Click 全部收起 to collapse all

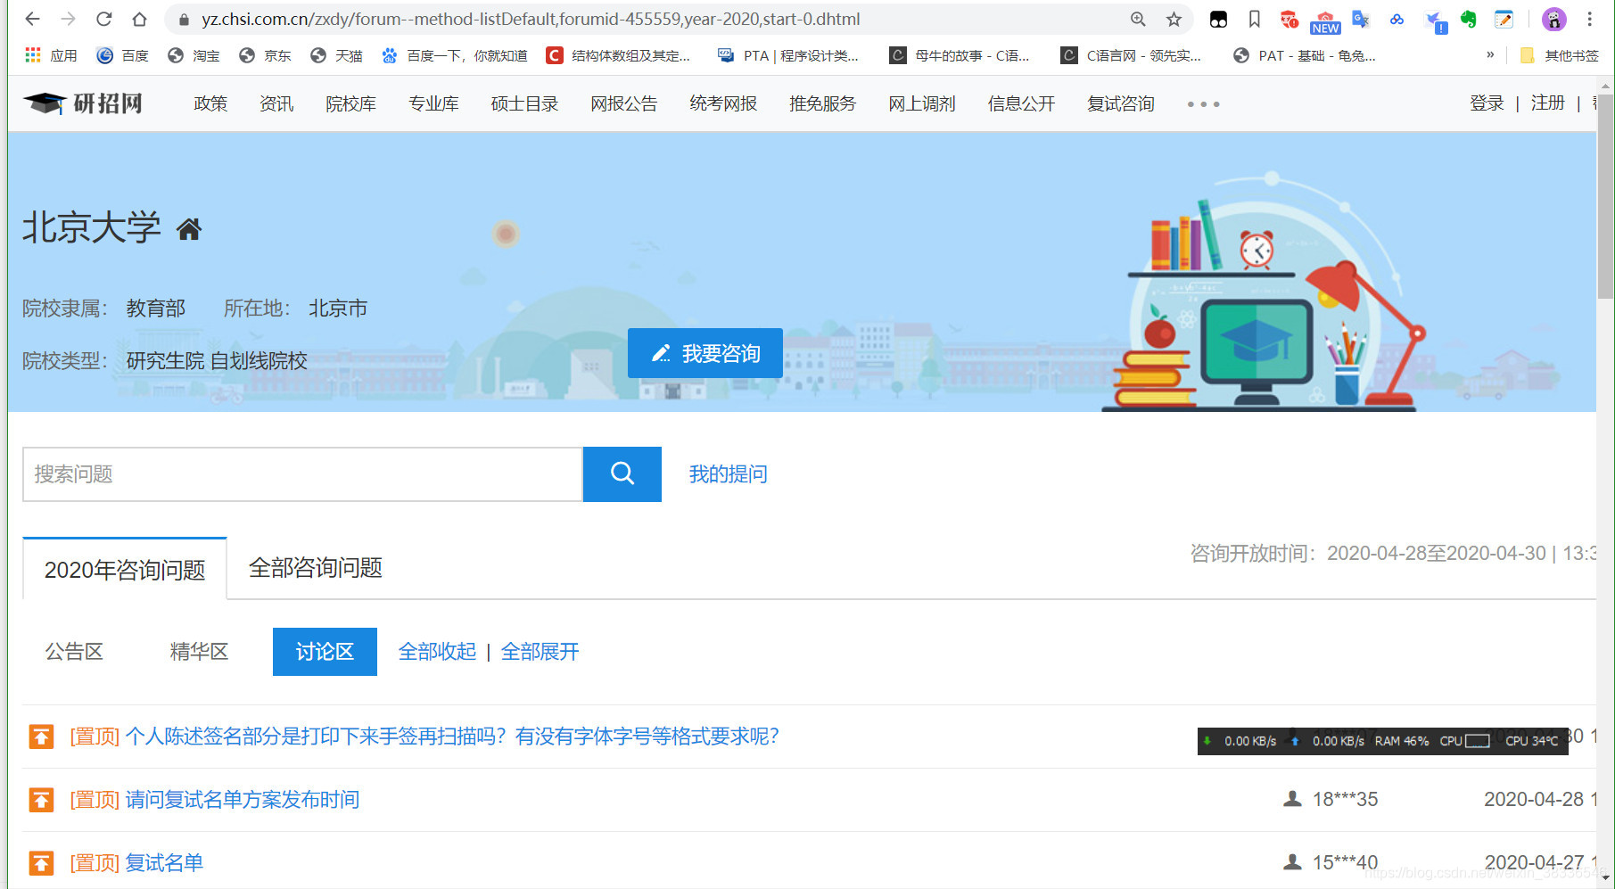pyautogui.click(x=437, y=652)
